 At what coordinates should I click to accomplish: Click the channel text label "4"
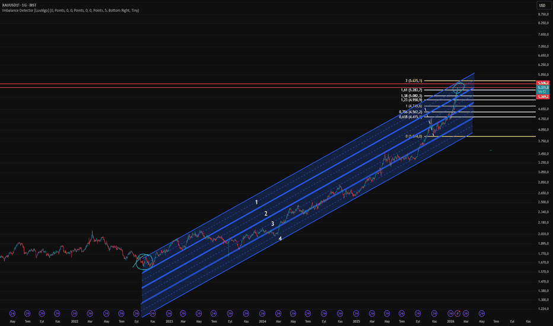click(280, 238)
